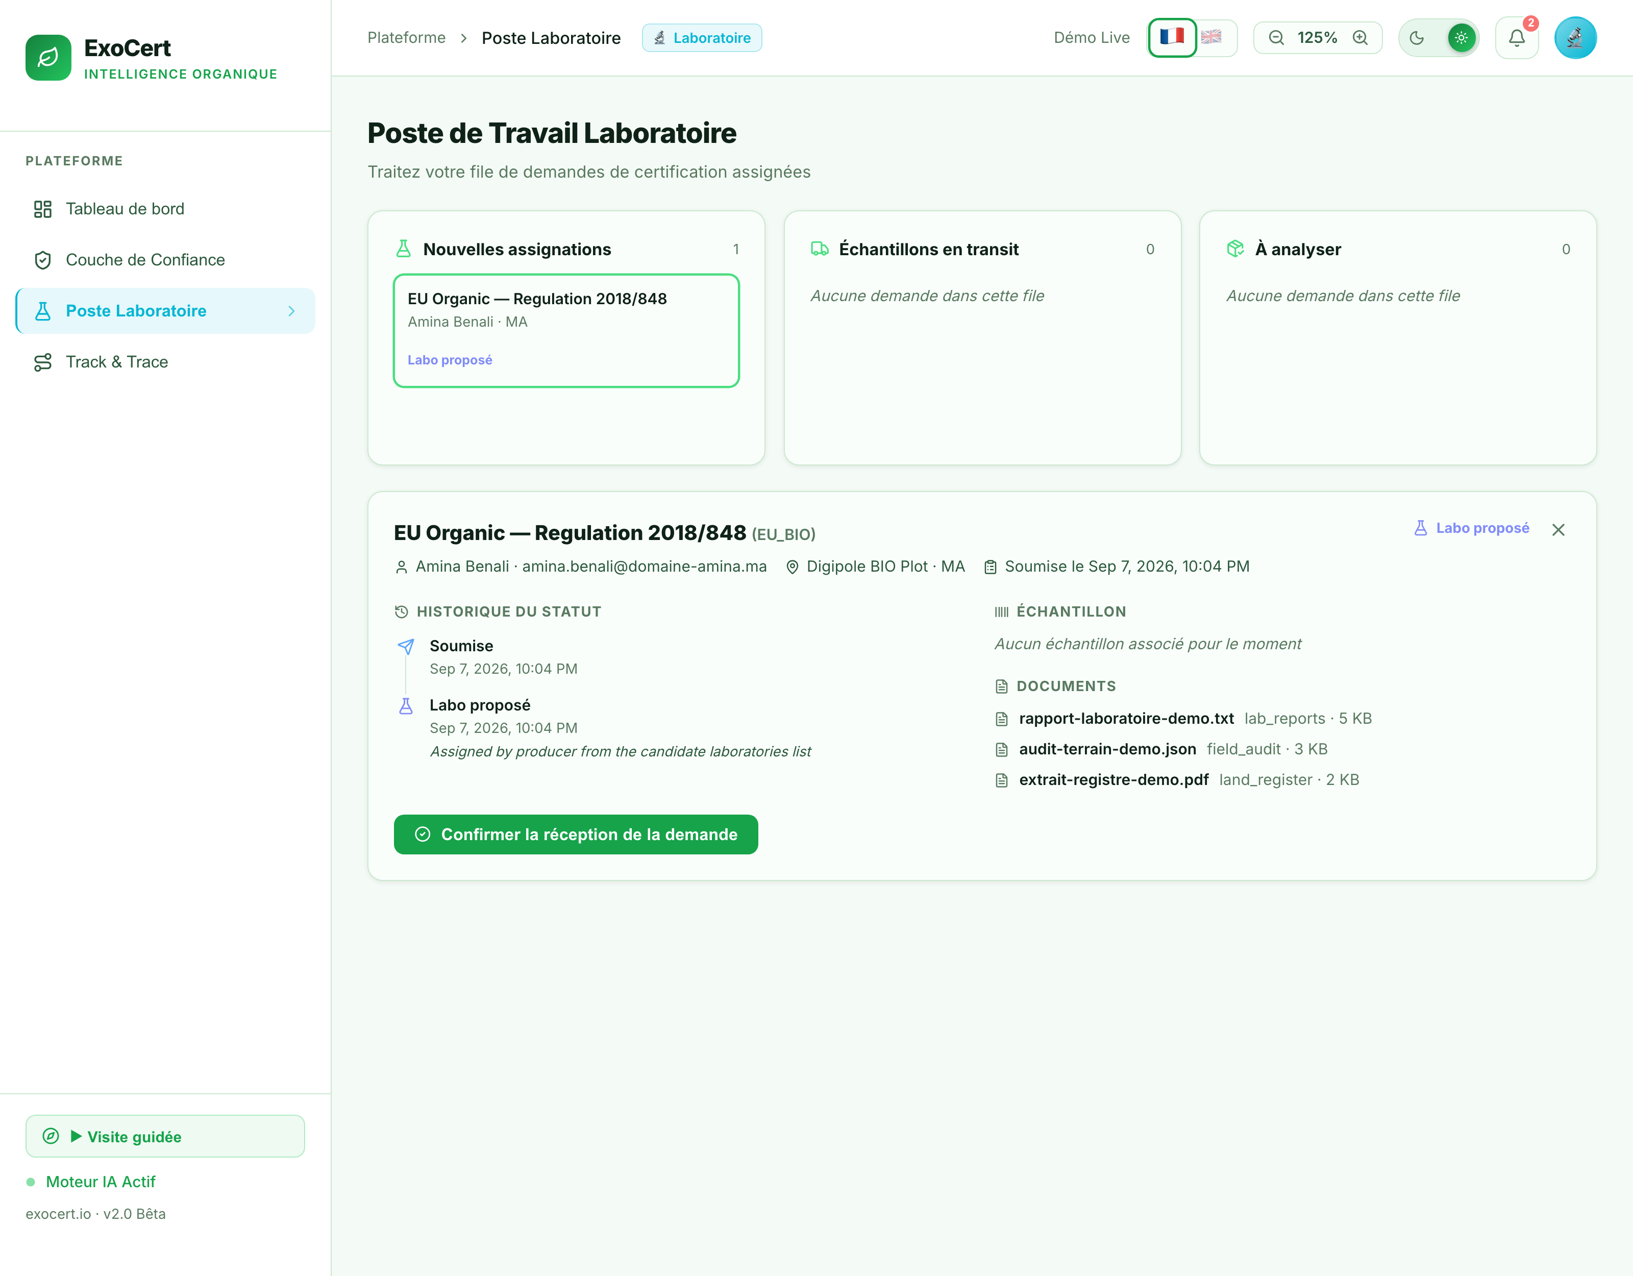Viewport: 1633px width, 1276px height.
Task: Start the Visite guidée tour
Action: (x=165, y=1136)
